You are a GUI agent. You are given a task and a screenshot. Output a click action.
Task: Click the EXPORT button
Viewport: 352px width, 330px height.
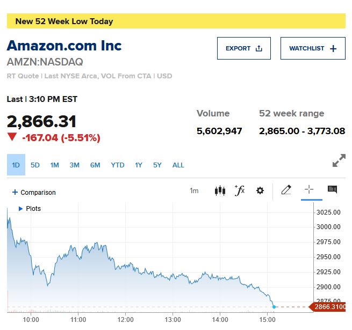pos(243,48)
